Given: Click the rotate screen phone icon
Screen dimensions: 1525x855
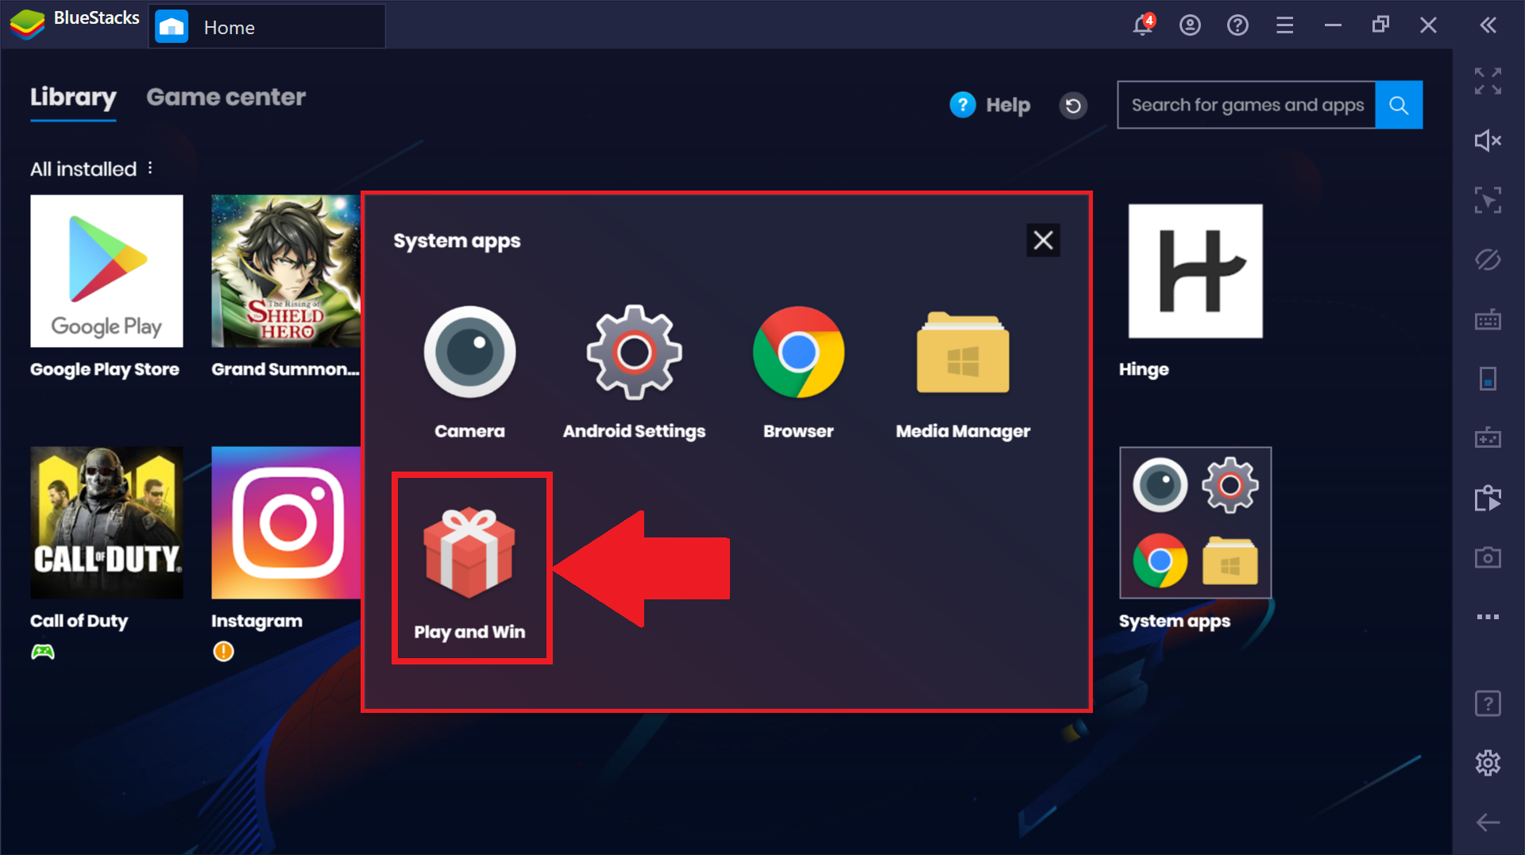Looking at the screenshot, I should coord(1488,379).
